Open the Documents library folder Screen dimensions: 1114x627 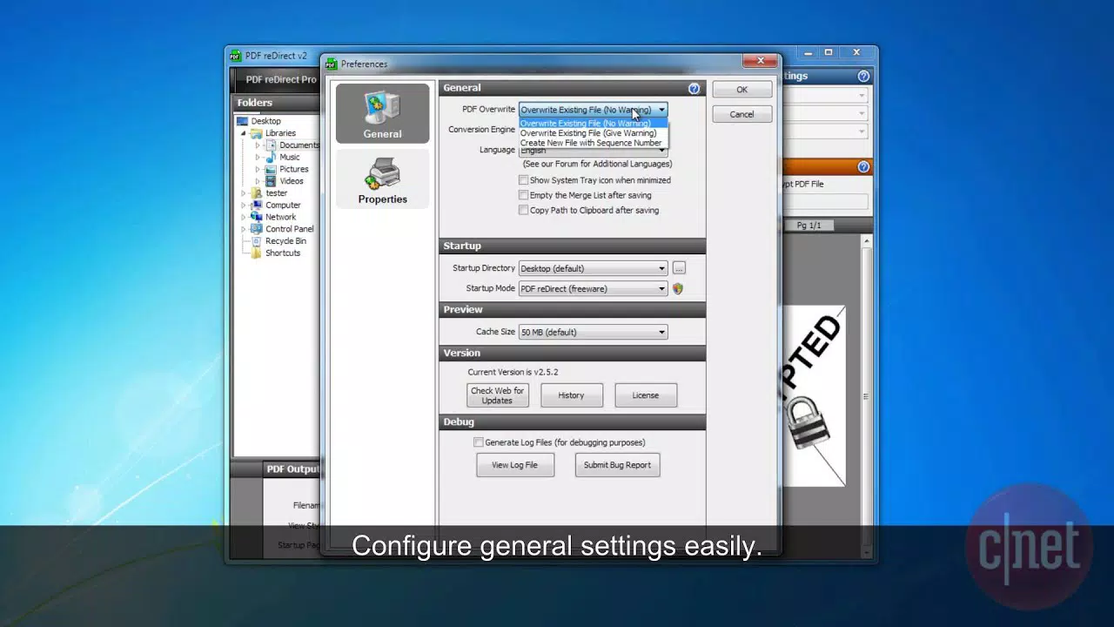(299, 145)
